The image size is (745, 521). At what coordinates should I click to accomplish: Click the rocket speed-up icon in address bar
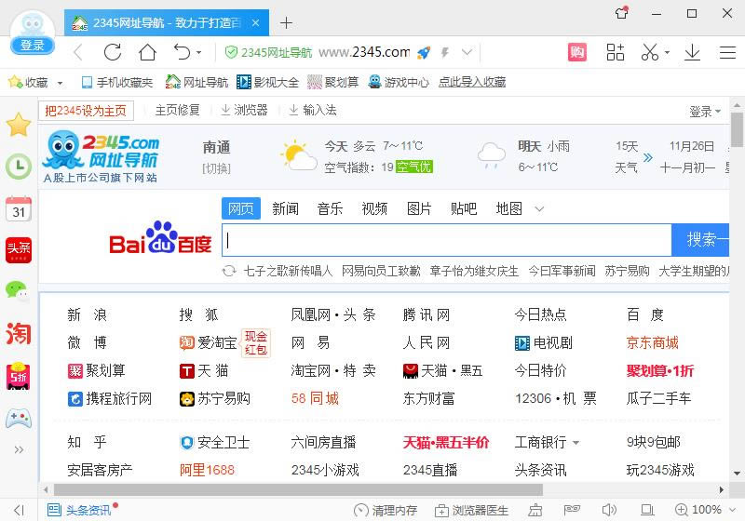click(x=424, y=52)
